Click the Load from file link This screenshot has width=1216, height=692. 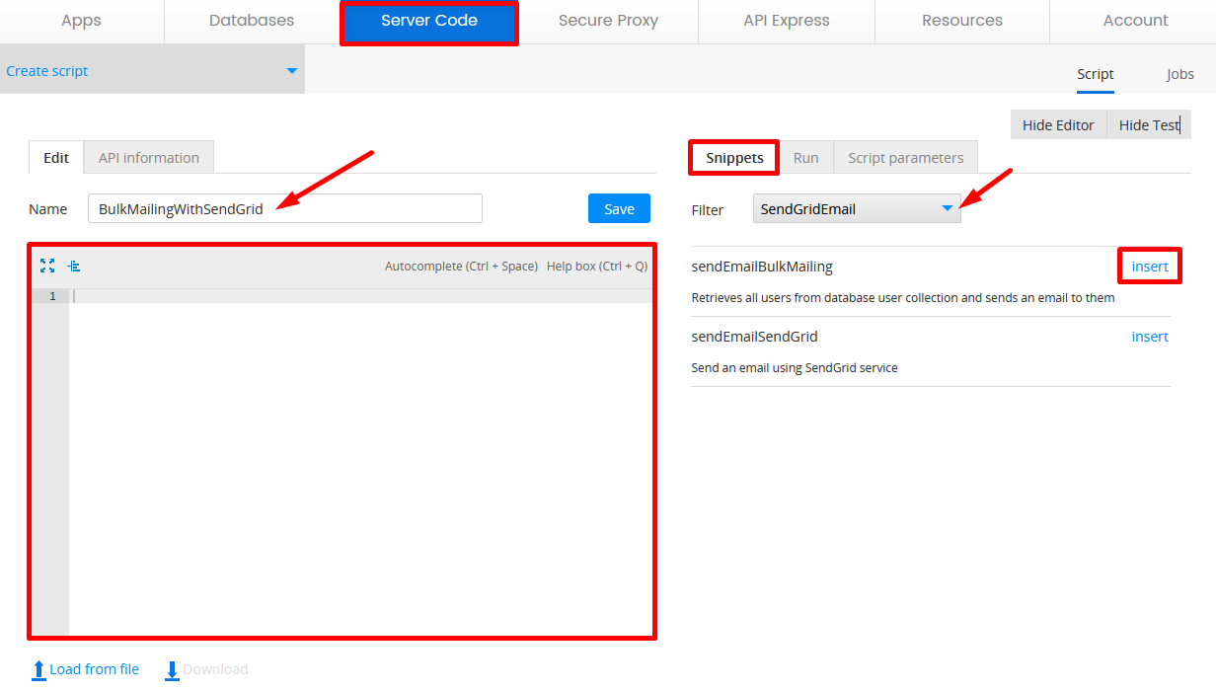94,669
